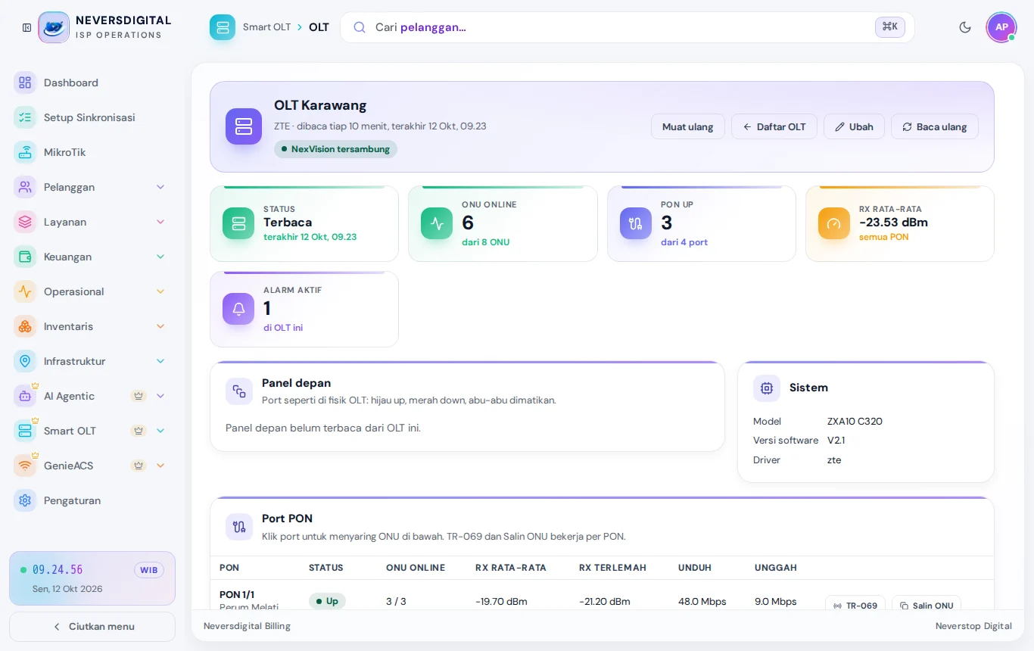The width and height of the screenshot is (1034, 651).
Task: Click the RX Rata-Rata gauge icon
Action: (834, 223)
